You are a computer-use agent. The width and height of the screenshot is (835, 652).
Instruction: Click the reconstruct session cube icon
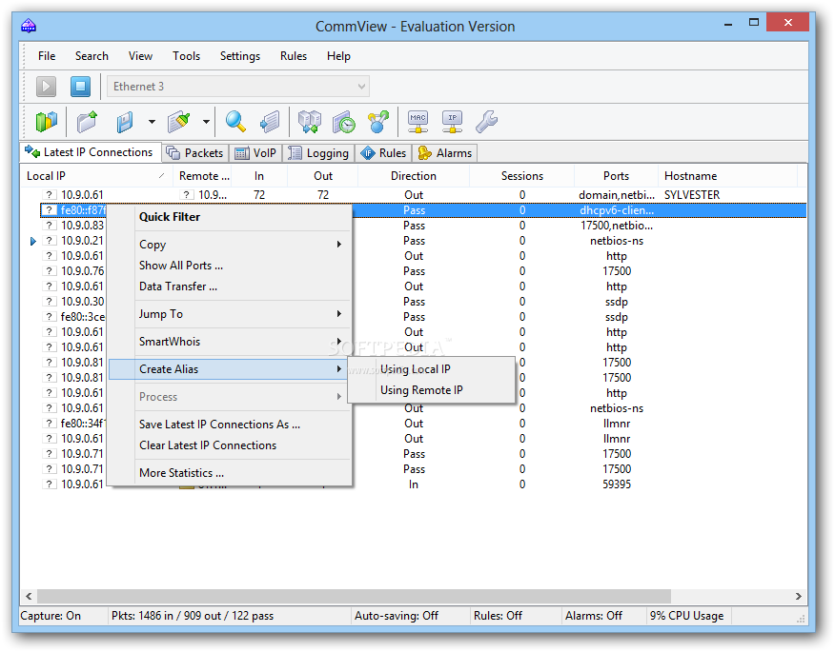point(310,122)
